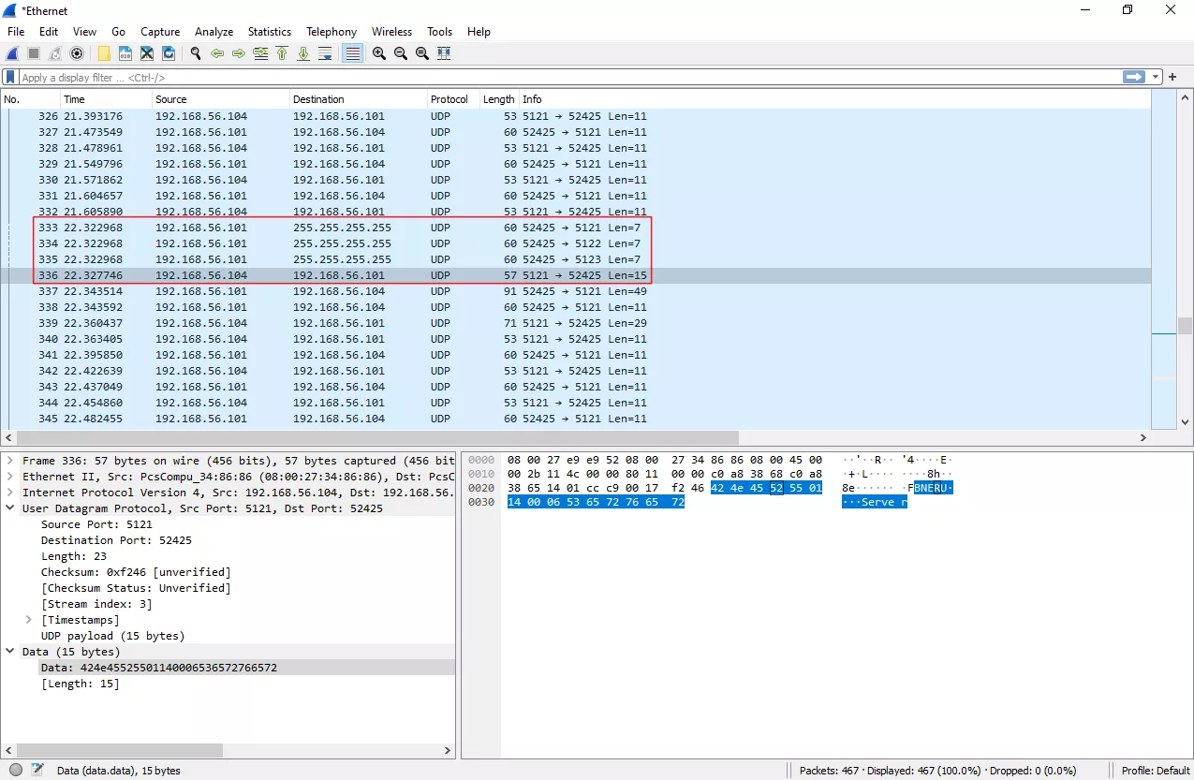Sort by the Source column header
Image resolution: width=1194 pixels, height=780 pixels.
click(x=220, y=99)
